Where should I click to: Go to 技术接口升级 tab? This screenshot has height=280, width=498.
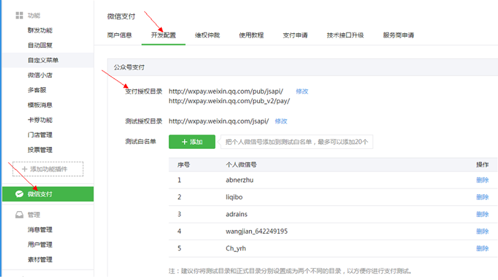(345, 35)
